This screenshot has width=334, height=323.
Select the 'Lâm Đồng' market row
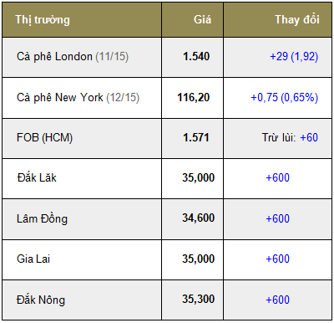pyautogui.click(x=167, y=219)
